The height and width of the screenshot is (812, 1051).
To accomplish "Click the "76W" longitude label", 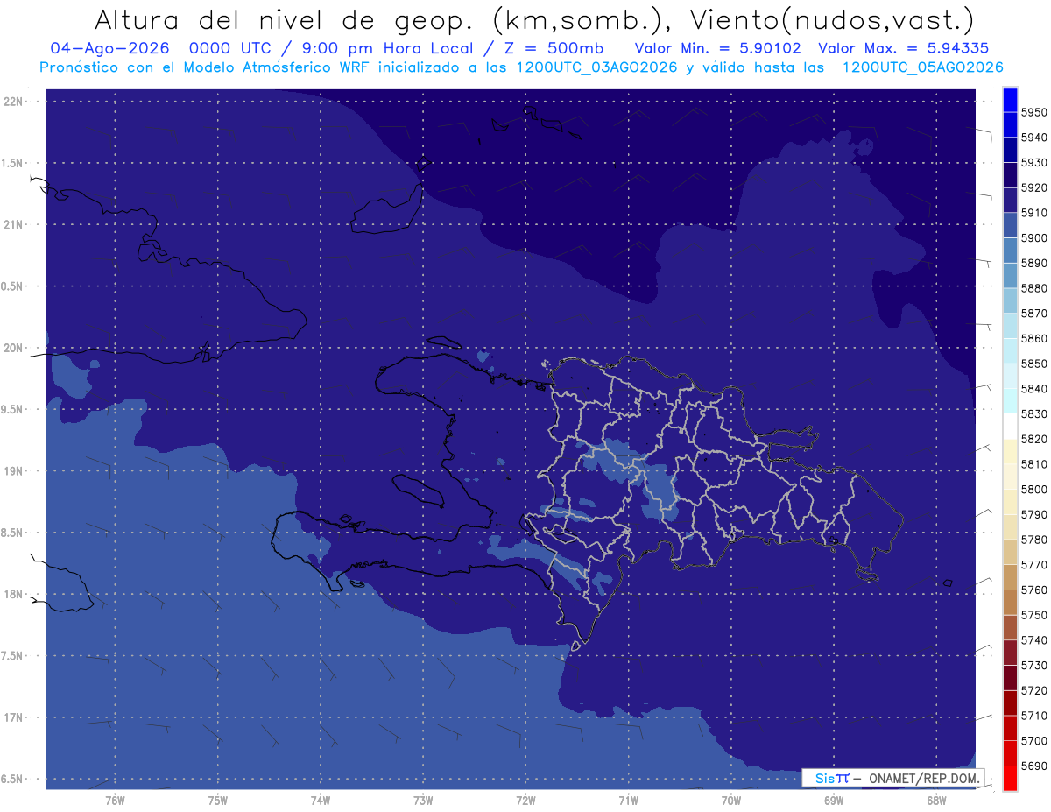I will [115, 801].
